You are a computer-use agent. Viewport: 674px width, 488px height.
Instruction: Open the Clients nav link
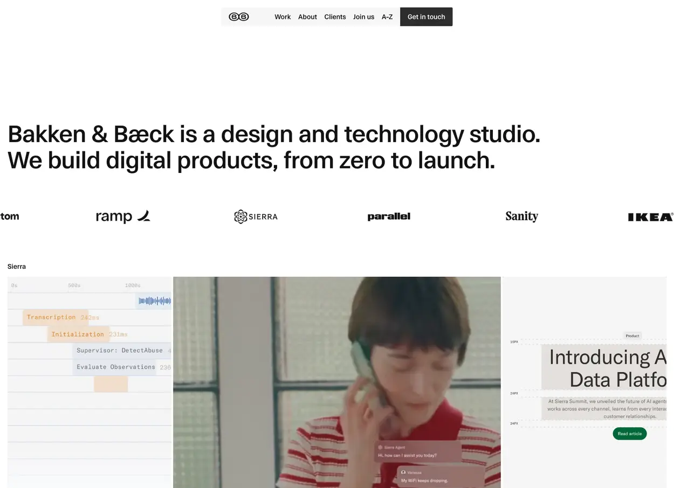[x=335, y=17]
